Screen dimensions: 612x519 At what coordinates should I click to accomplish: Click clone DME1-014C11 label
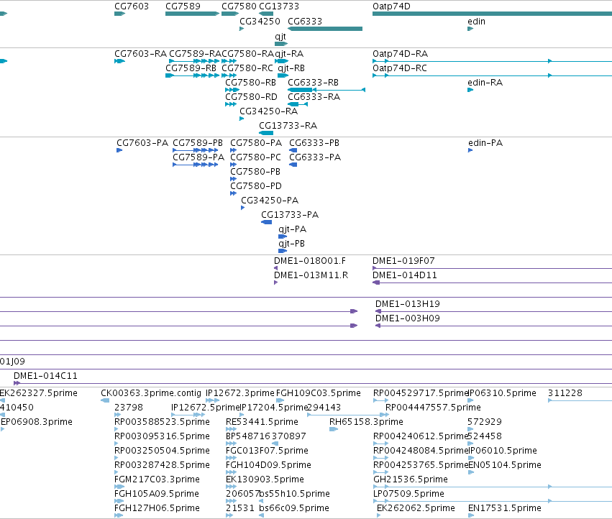tap(45, 376)
